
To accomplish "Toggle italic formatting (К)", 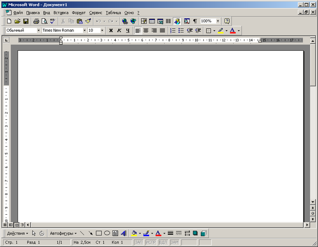I will pyautogui.click(x=119, y=30).
